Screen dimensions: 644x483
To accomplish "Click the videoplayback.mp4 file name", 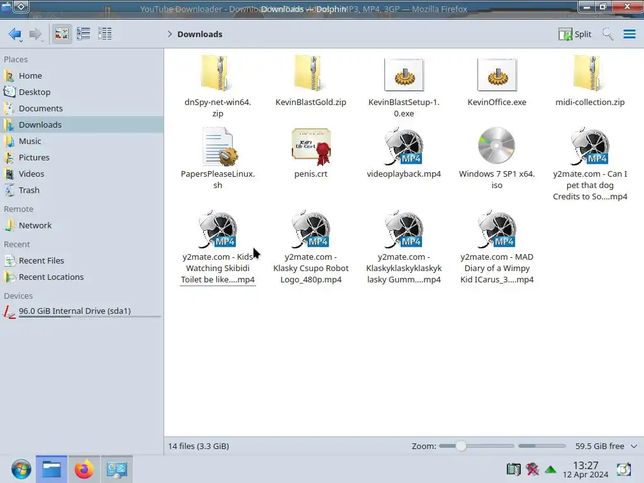I will (x=404, y=174).
